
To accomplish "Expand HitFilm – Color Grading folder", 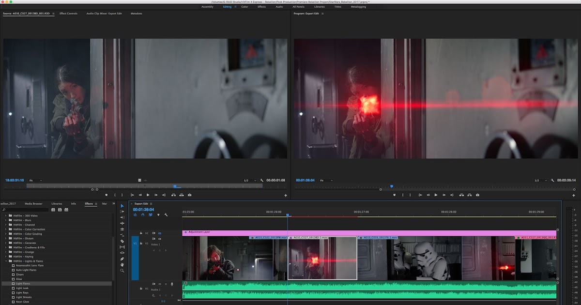I will [6, 234].
